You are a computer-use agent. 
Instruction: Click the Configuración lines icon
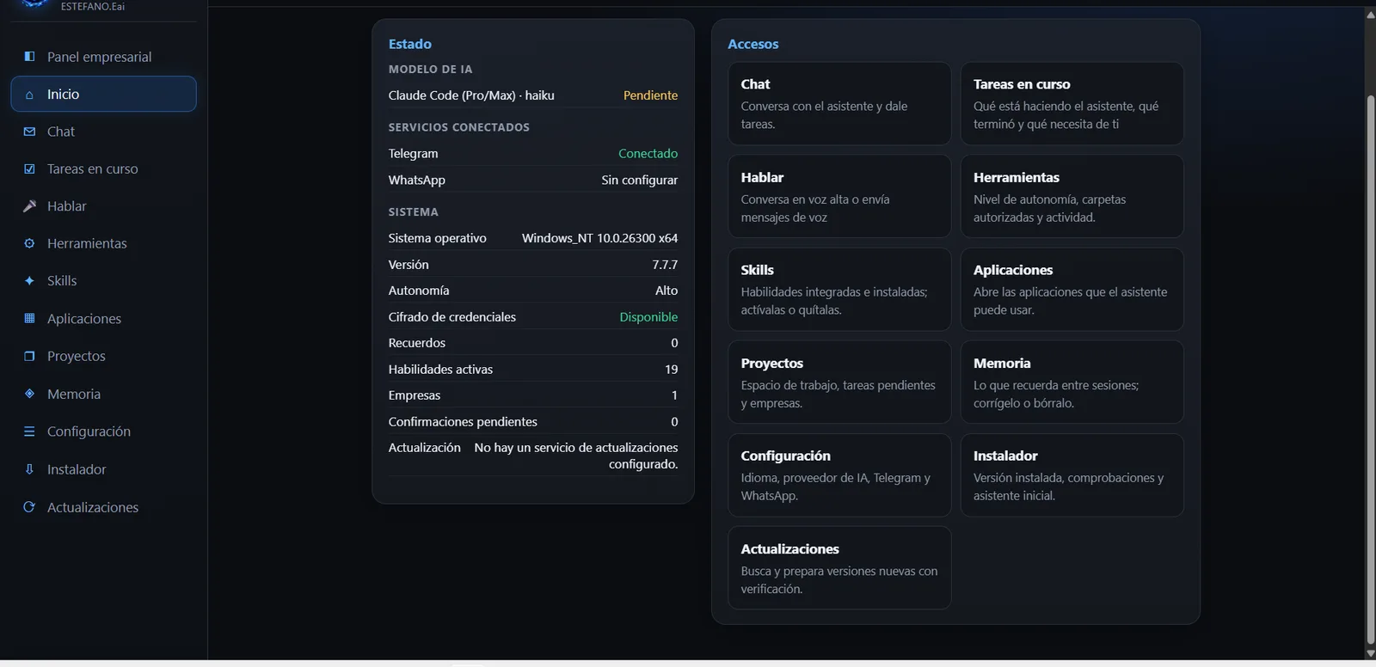(x=29, y=431)
